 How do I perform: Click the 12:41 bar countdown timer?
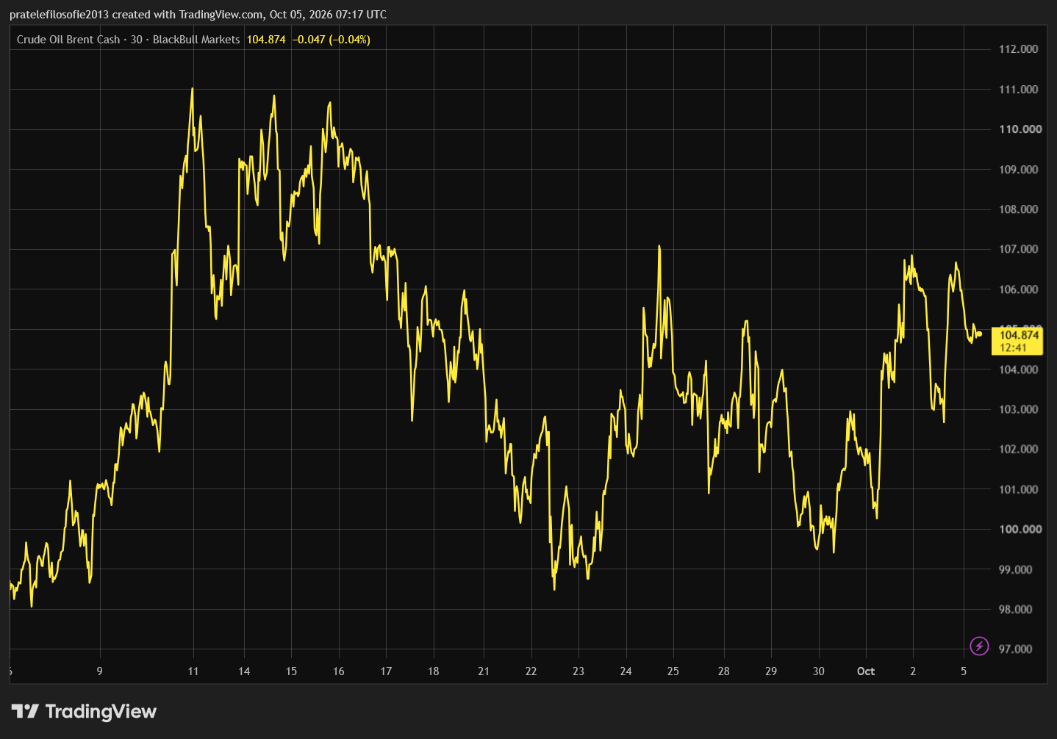pyautogui.click(x=1013, y=347)
